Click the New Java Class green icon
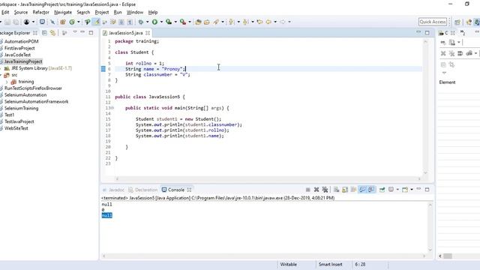Screen dimensions: 480x270 click(x=72, y=22)
